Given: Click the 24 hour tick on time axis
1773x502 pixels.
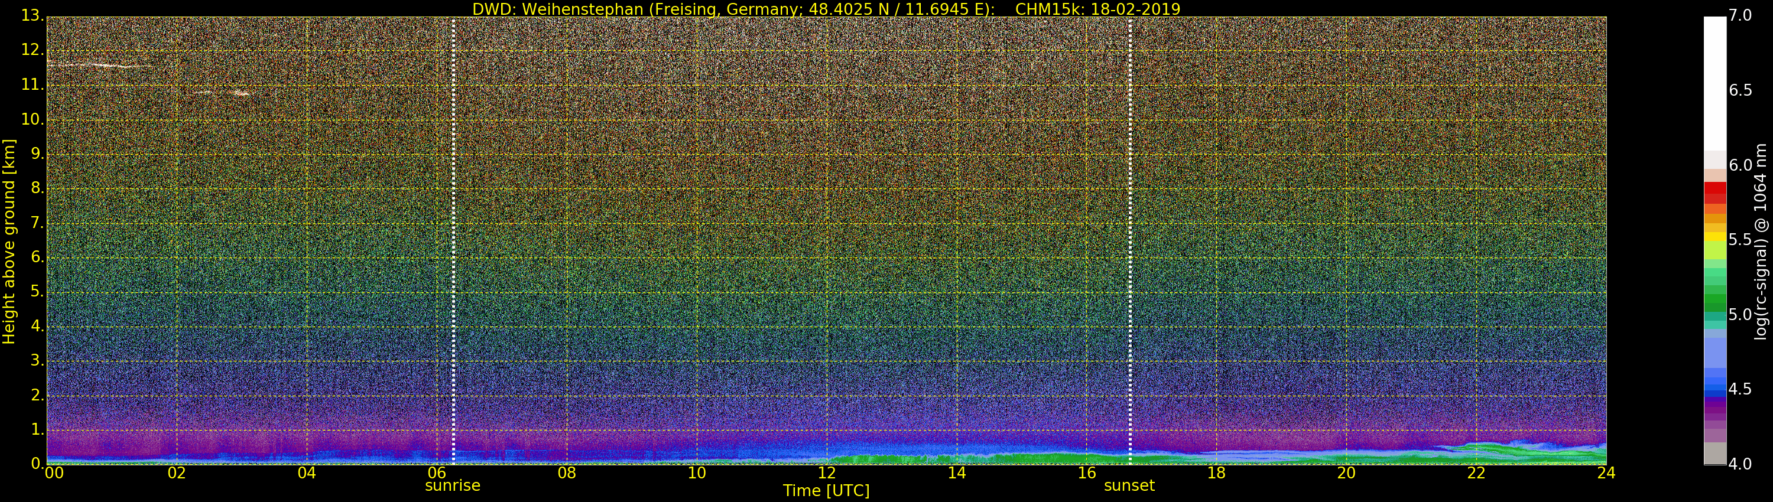Looking at the screenshot, I should point(1606,473).
